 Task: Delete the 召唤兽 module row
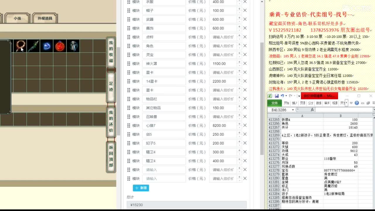(x=245, y=117)
